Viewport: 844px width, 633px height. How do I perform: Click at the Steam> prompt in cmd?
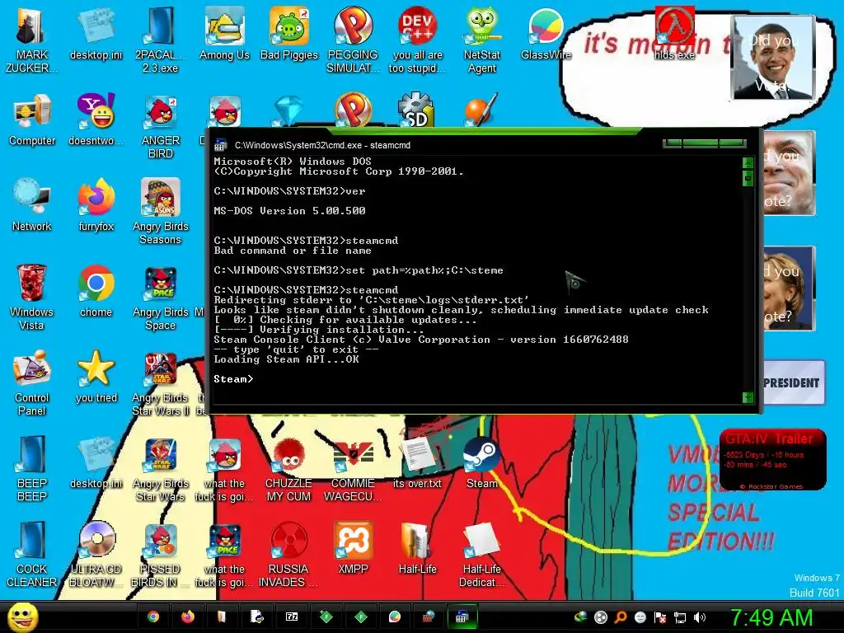point(233,379)
